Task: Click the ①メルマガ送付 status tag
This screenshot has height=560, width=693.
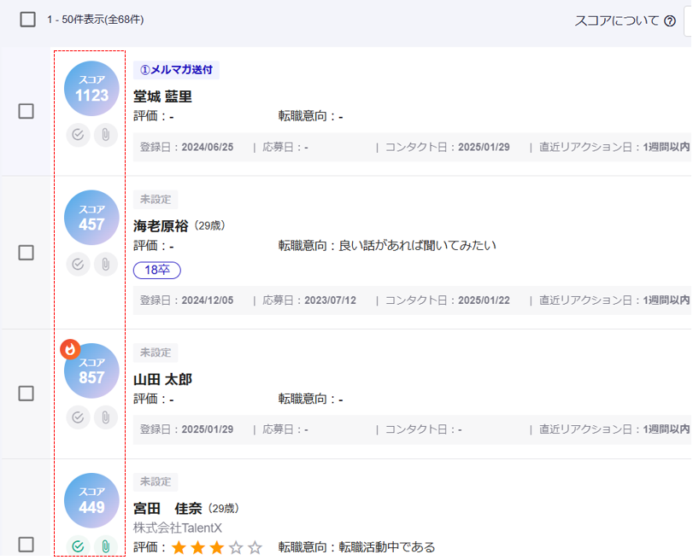Action: (176, 70)
